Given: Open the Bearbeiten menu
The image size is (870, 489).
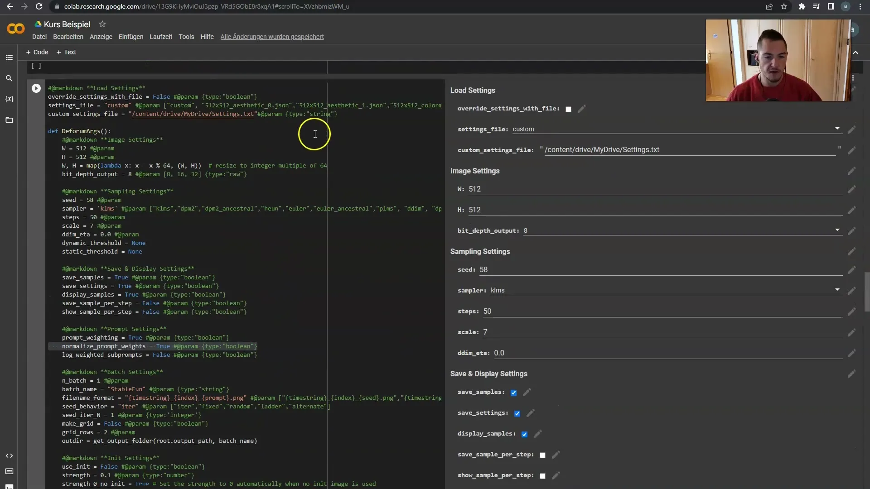Looking at the screenshot, I should pos(68,37).
